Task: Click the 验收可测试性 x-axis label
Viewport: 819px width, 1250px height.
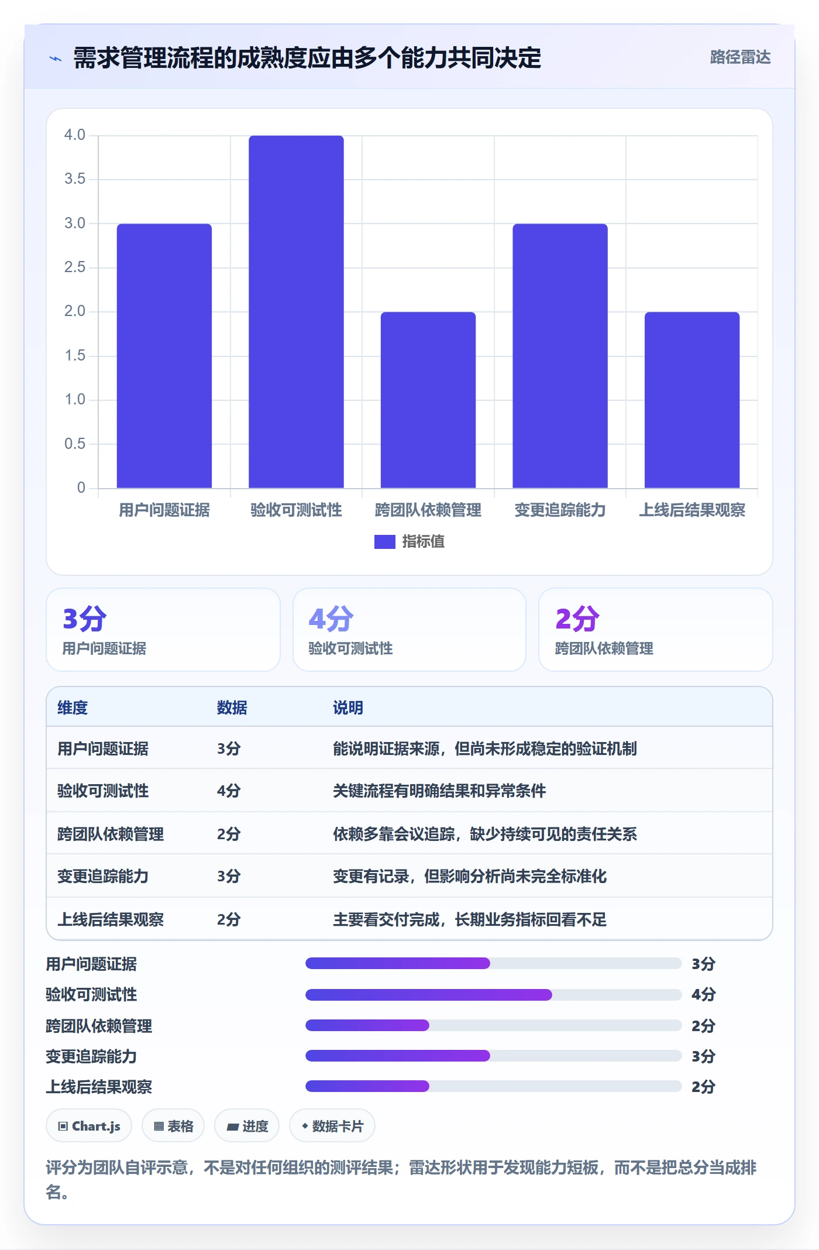Action: [x=296, y=510]
